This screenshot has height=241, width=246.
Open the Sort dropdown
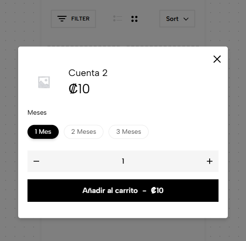click(x=178, y=19)
